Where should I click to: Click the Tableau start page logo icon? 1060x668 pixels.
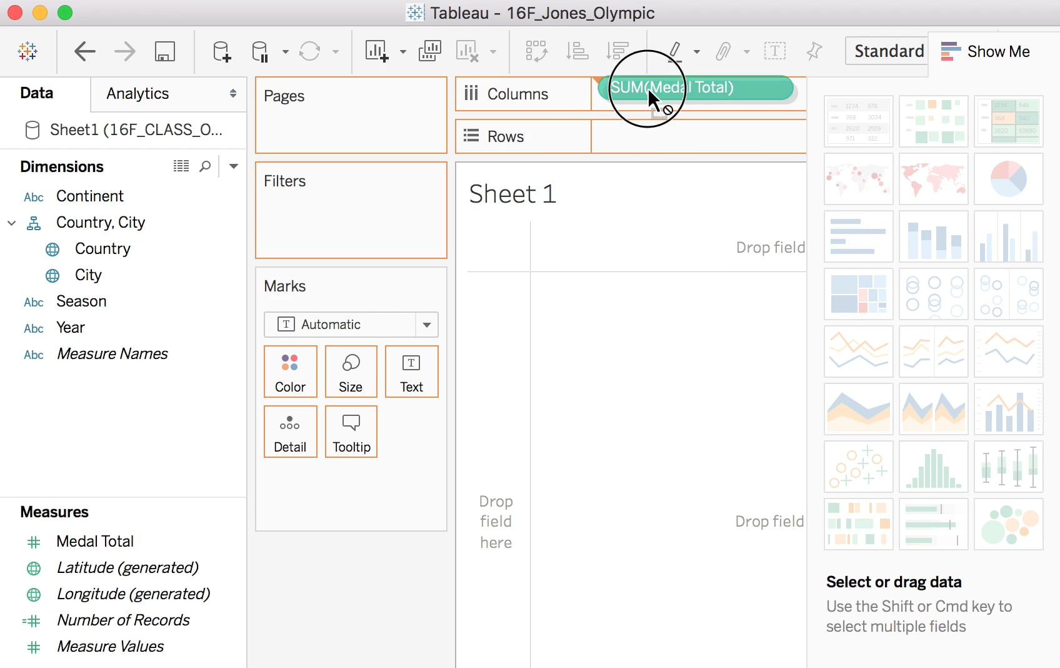(x=27, y=51)
